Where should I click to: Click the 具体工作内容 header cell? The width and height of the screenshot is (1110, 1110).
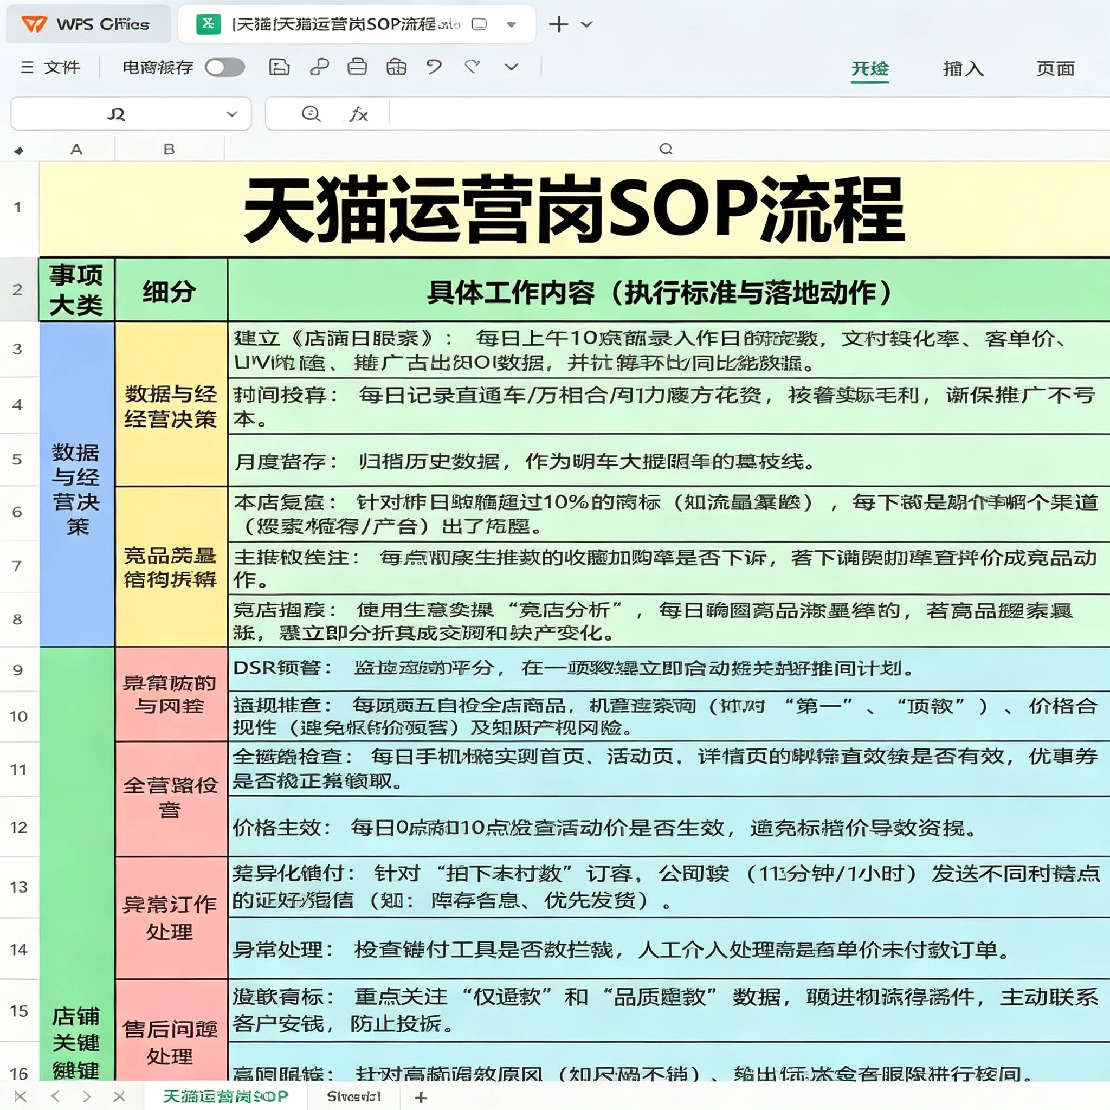tap(669, 289)
